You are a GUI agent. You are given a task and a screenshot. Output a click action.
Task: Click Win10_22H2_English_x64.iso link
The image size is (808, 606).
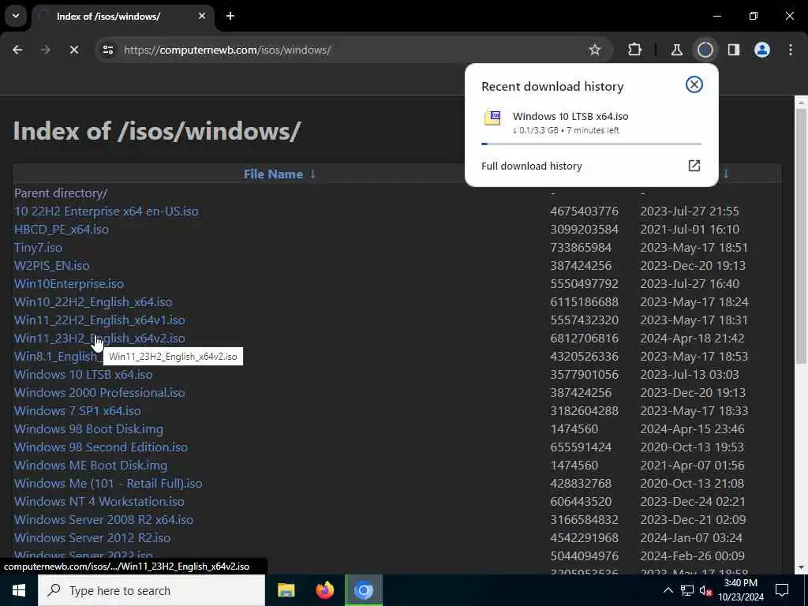[93, 302]
